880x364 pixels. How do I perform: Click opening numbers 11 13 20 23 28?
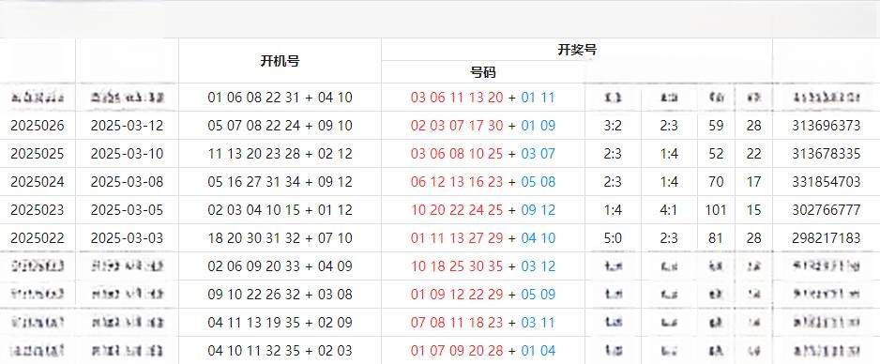coord(254,154)
